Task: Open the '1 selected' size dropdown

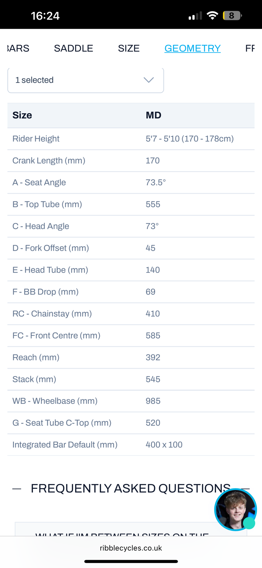Action: click(x=85, y=80)
